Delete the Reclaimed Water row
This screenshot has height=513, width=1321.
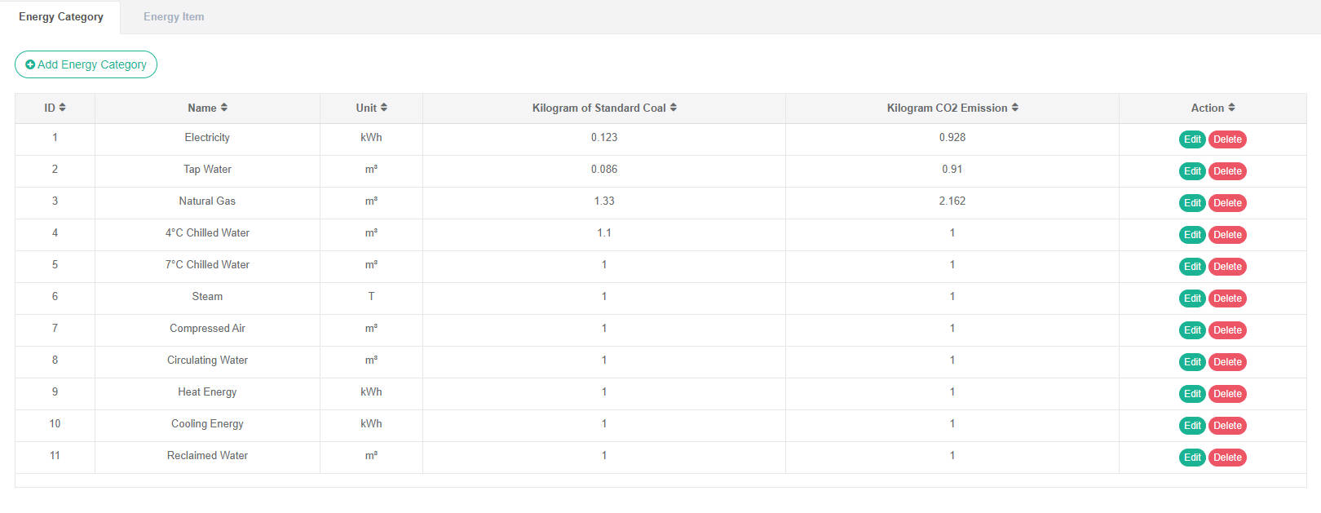(1227, 458)
